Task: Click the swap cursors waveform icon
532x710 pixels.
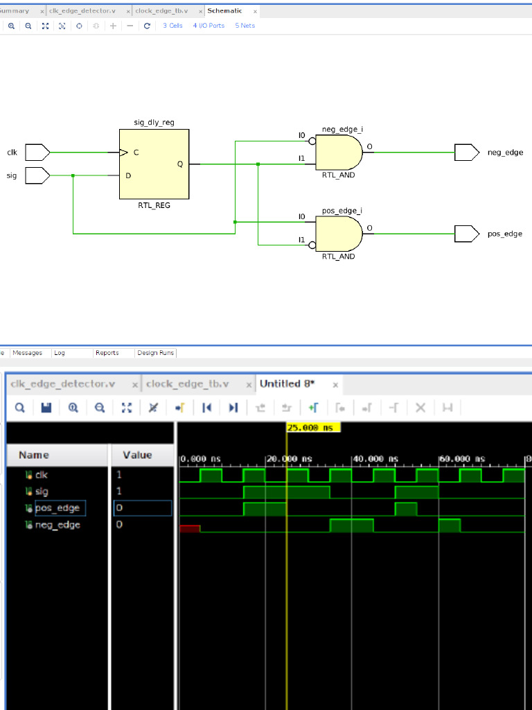Action: click(x=393, y=408)
